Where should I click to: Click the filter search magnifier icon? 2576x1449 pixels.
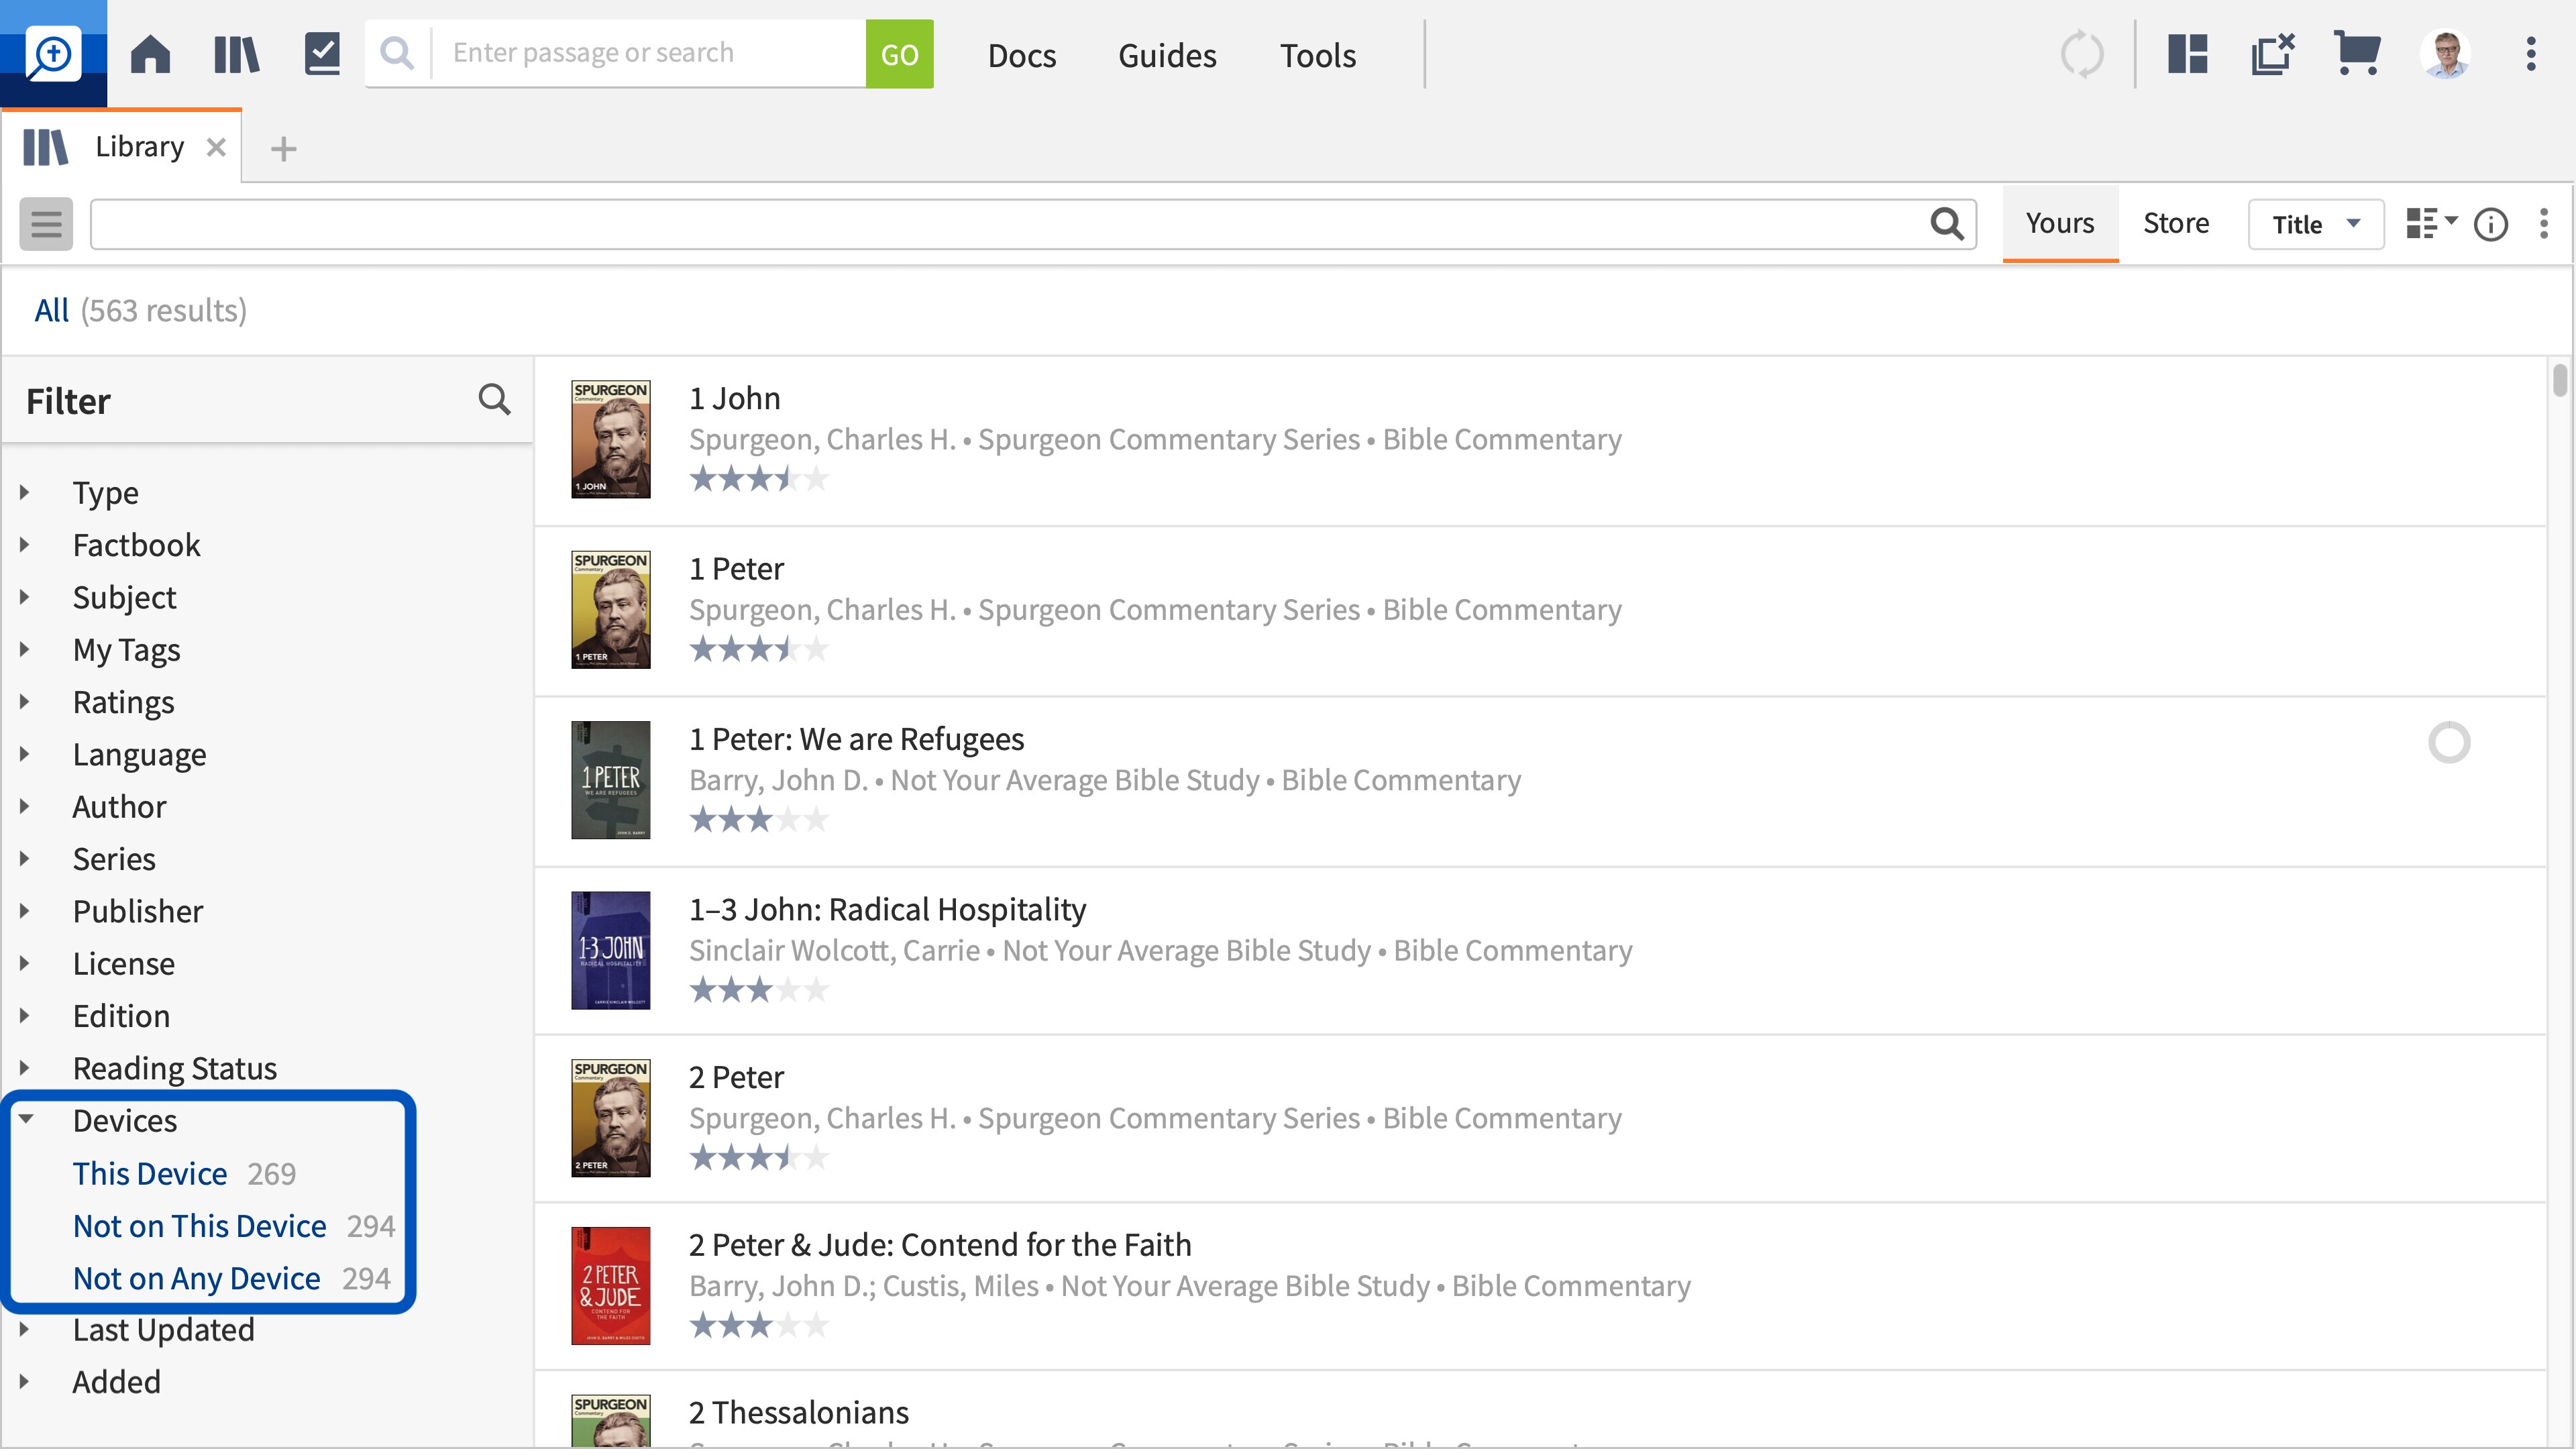tap(494, 400)
